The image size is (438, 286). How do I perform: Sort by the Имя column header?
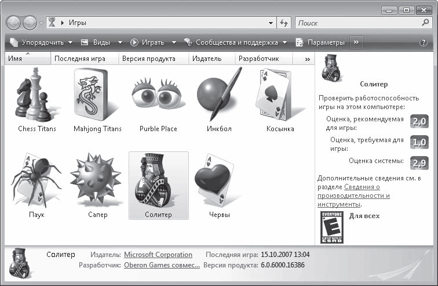pyautogui.click(x=27, y=59)
